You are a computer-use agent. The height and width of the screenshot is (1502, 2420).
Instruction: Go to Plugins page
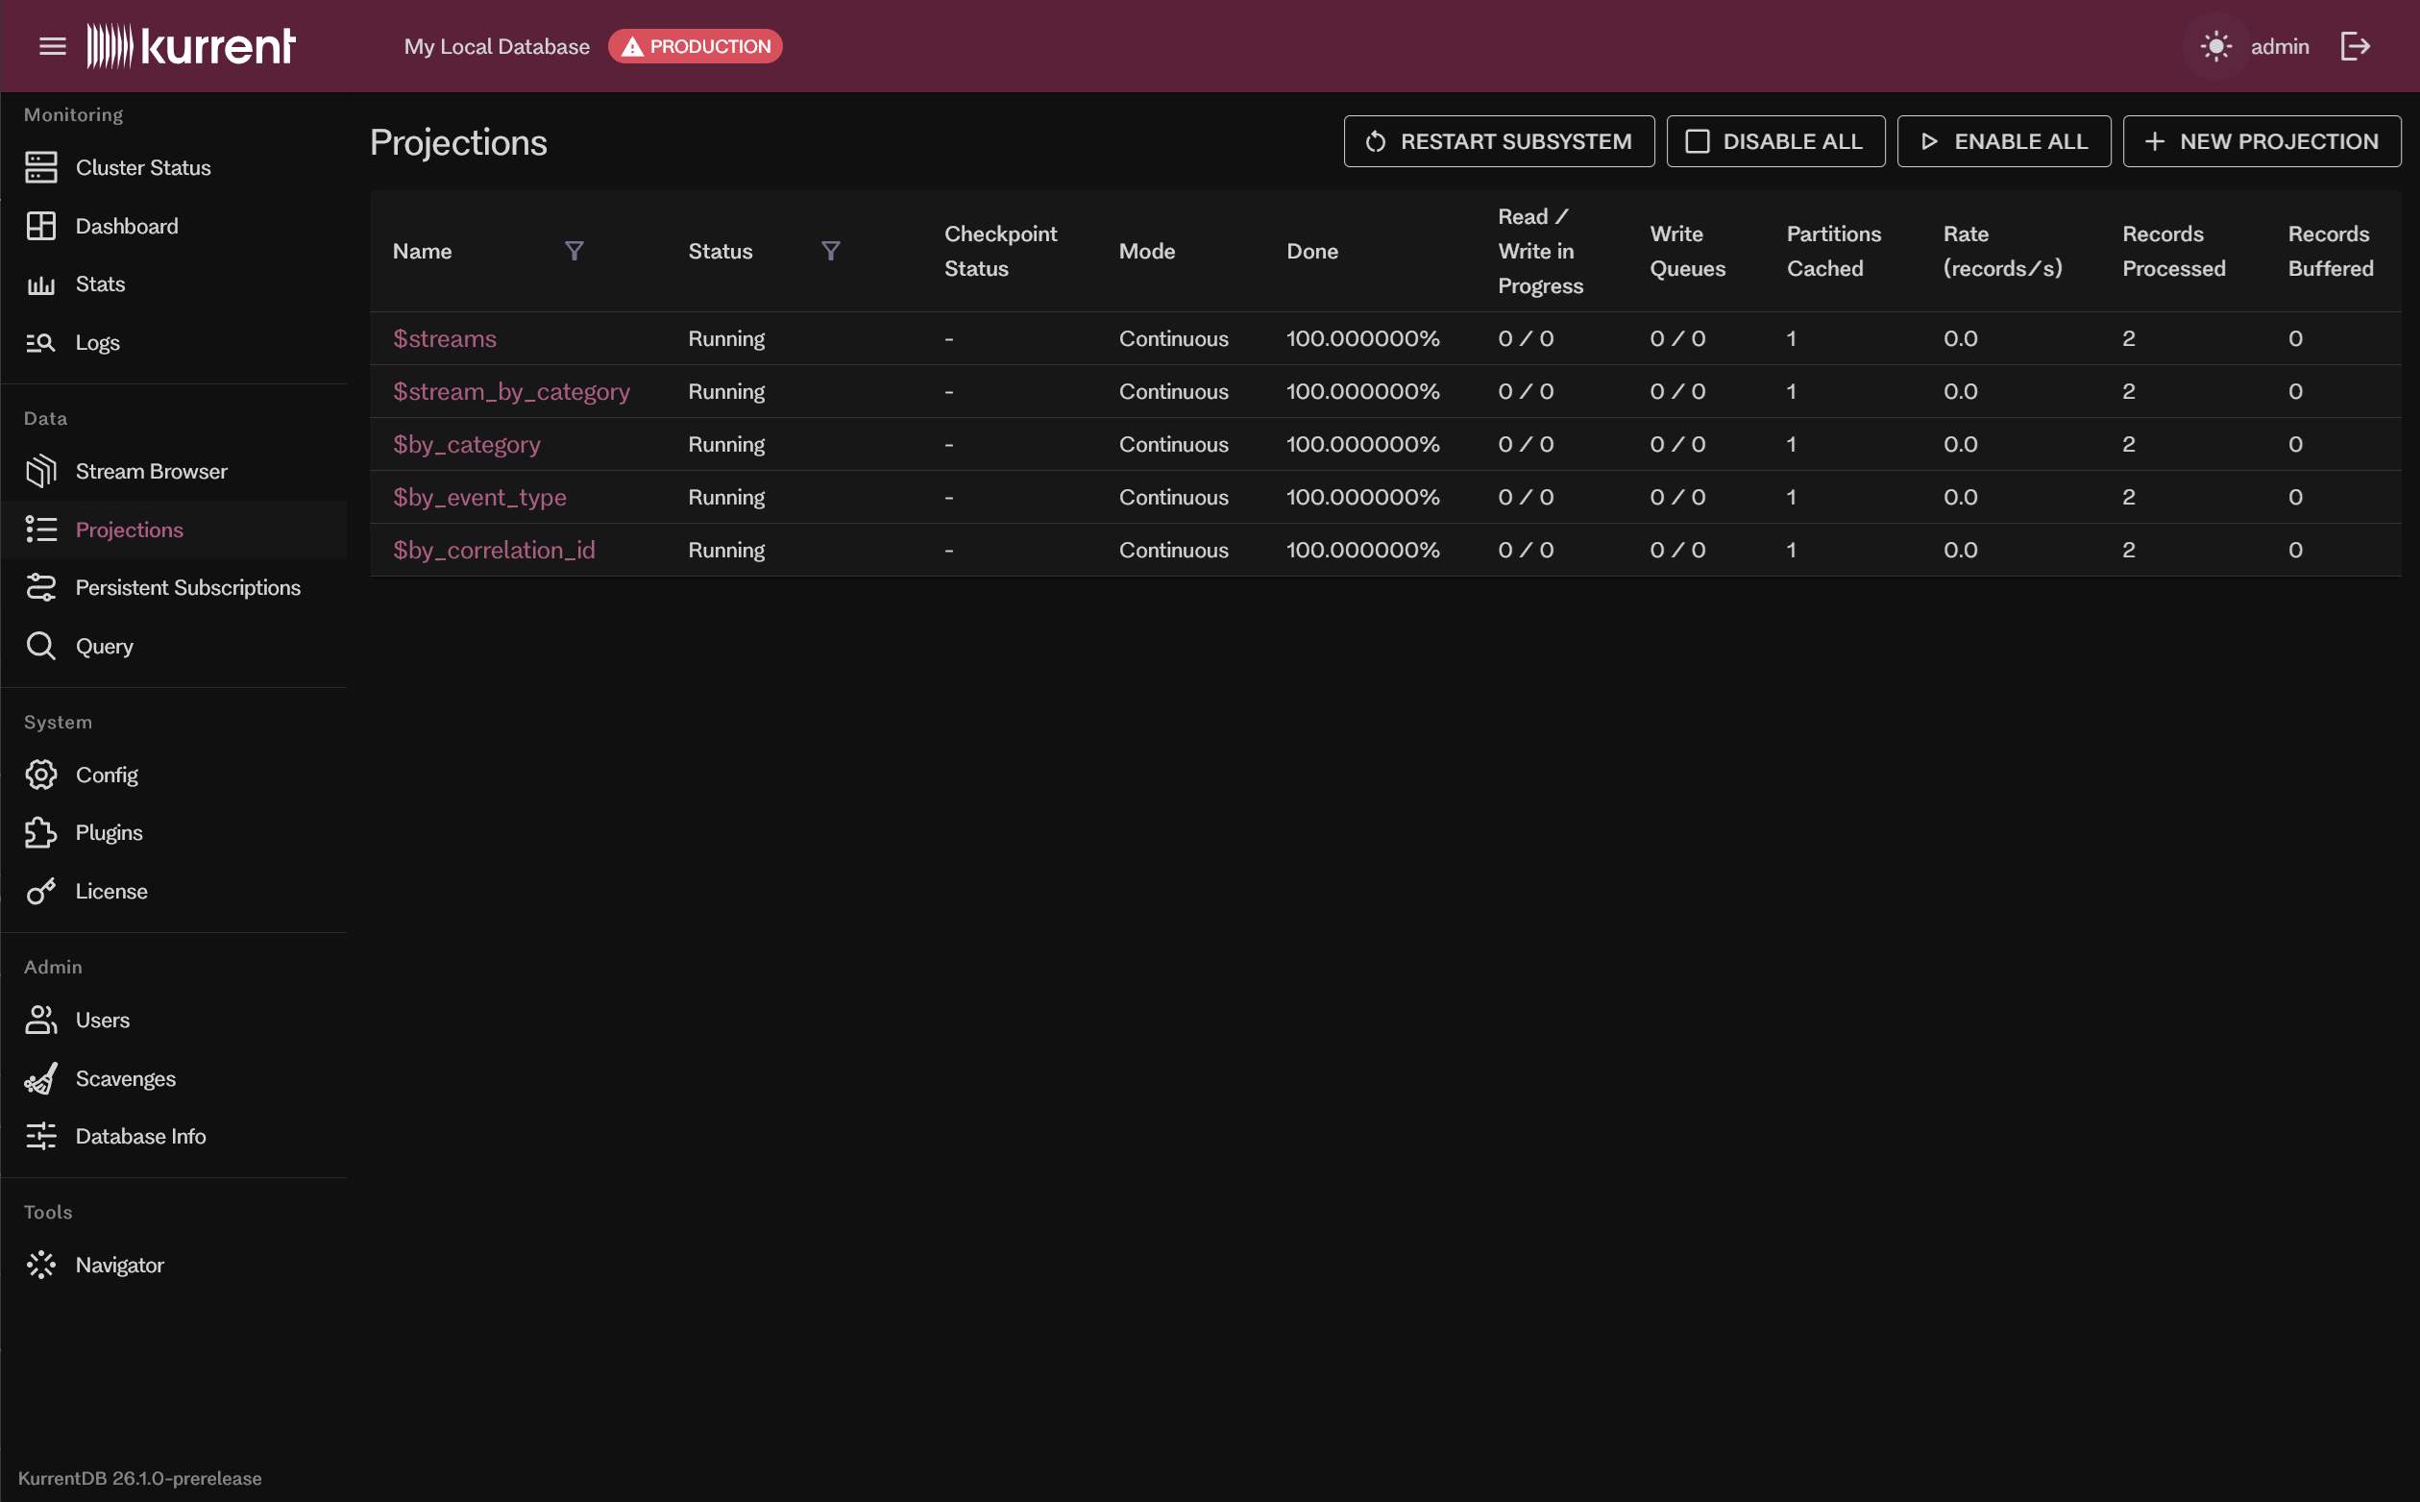click(110, 833)
